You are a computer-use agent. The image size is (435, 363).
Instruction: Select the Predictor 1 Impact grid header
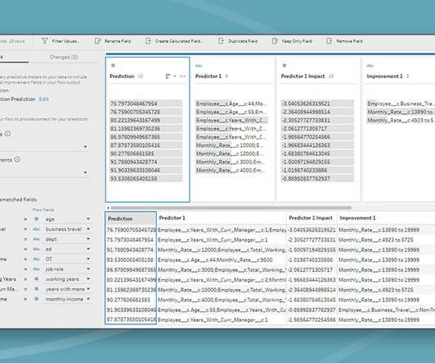coord(312,218)
